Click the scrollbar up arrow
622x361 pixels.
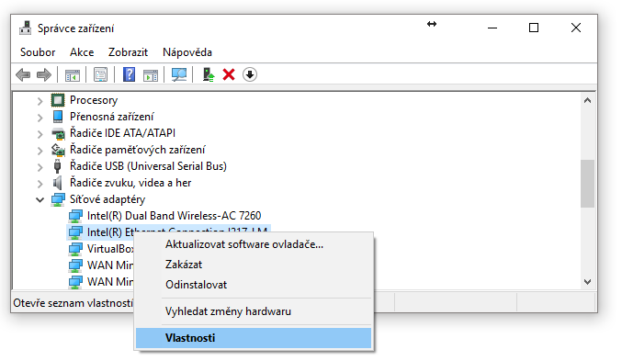(587, 101)
